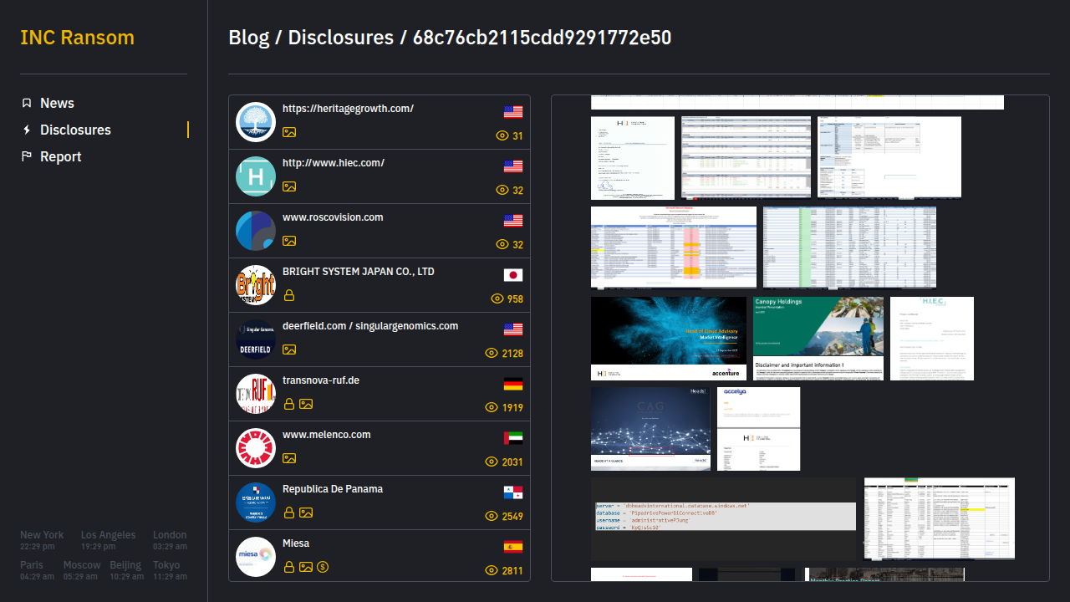The width and height of the screenshot is (1070, 602).
Task: Click the Bright System logo avatar
Action: tap(256, 285)
